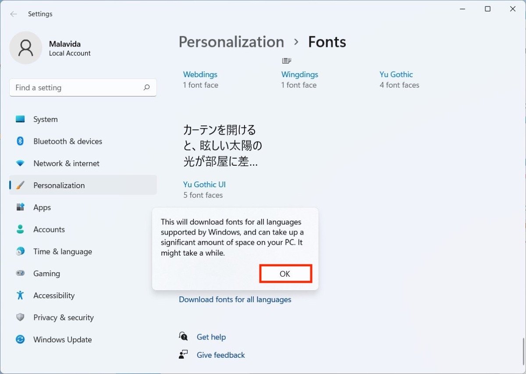Image resolution: width=526 pixels, height=374 pixels.
Task: Click the dialog's font download warning text
Action: [x=232, y=237]
